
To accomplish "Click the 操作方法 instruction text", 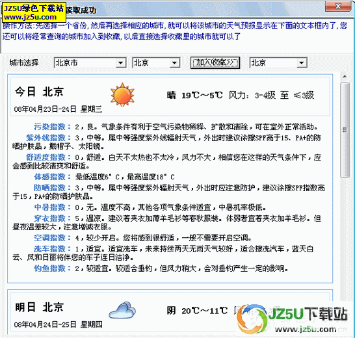I will click(175, 31).
